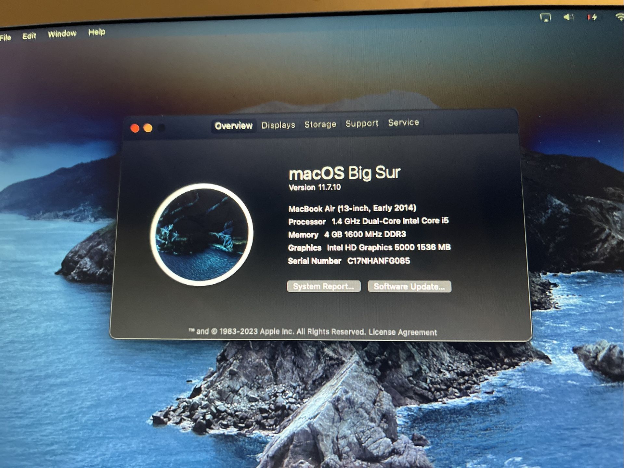Open the volume control icon
624x468 pixels.
pyautogui.click(x=569, y=18)
